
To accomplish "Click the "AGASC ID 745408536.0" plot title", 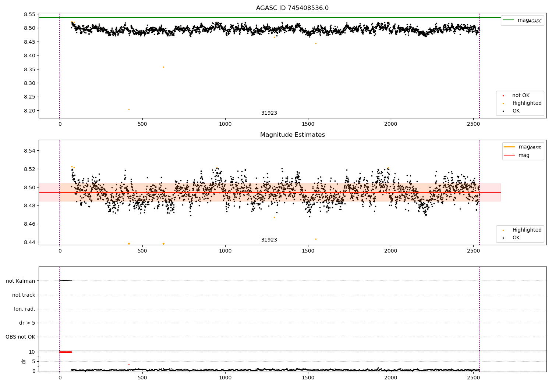I will tap(292, 8).
